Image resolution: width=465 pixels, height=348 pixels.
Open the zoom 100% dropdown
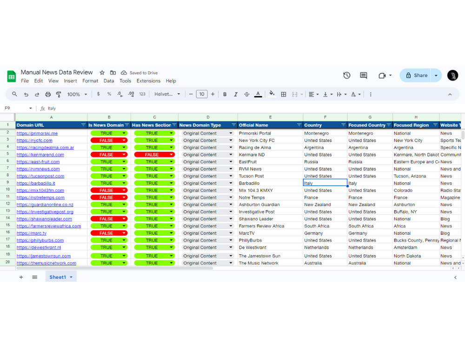(77, 94)
